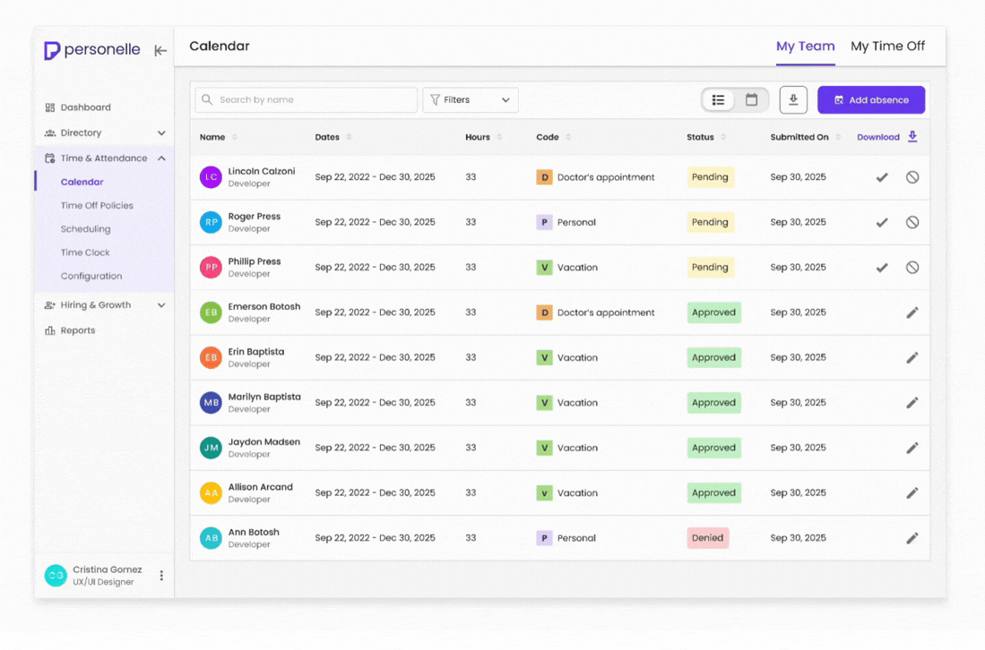The image size is (985, 650).
Task: Collapse the sidebar with the arrow icon
Action: [x=160, y=51]
